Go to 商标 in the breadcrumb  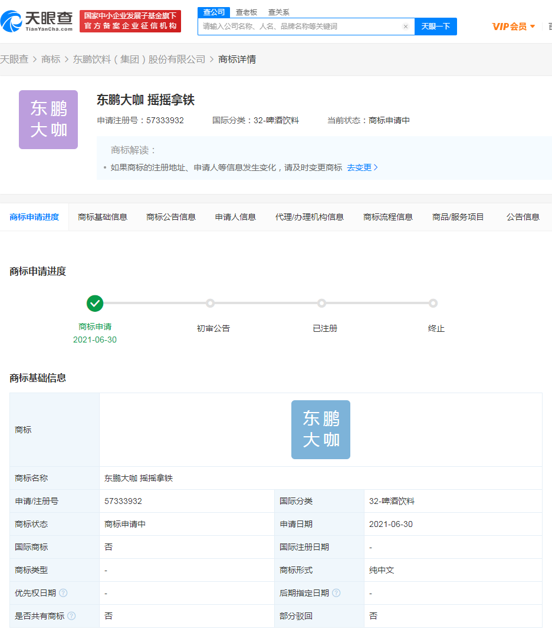tap(51, 59)
